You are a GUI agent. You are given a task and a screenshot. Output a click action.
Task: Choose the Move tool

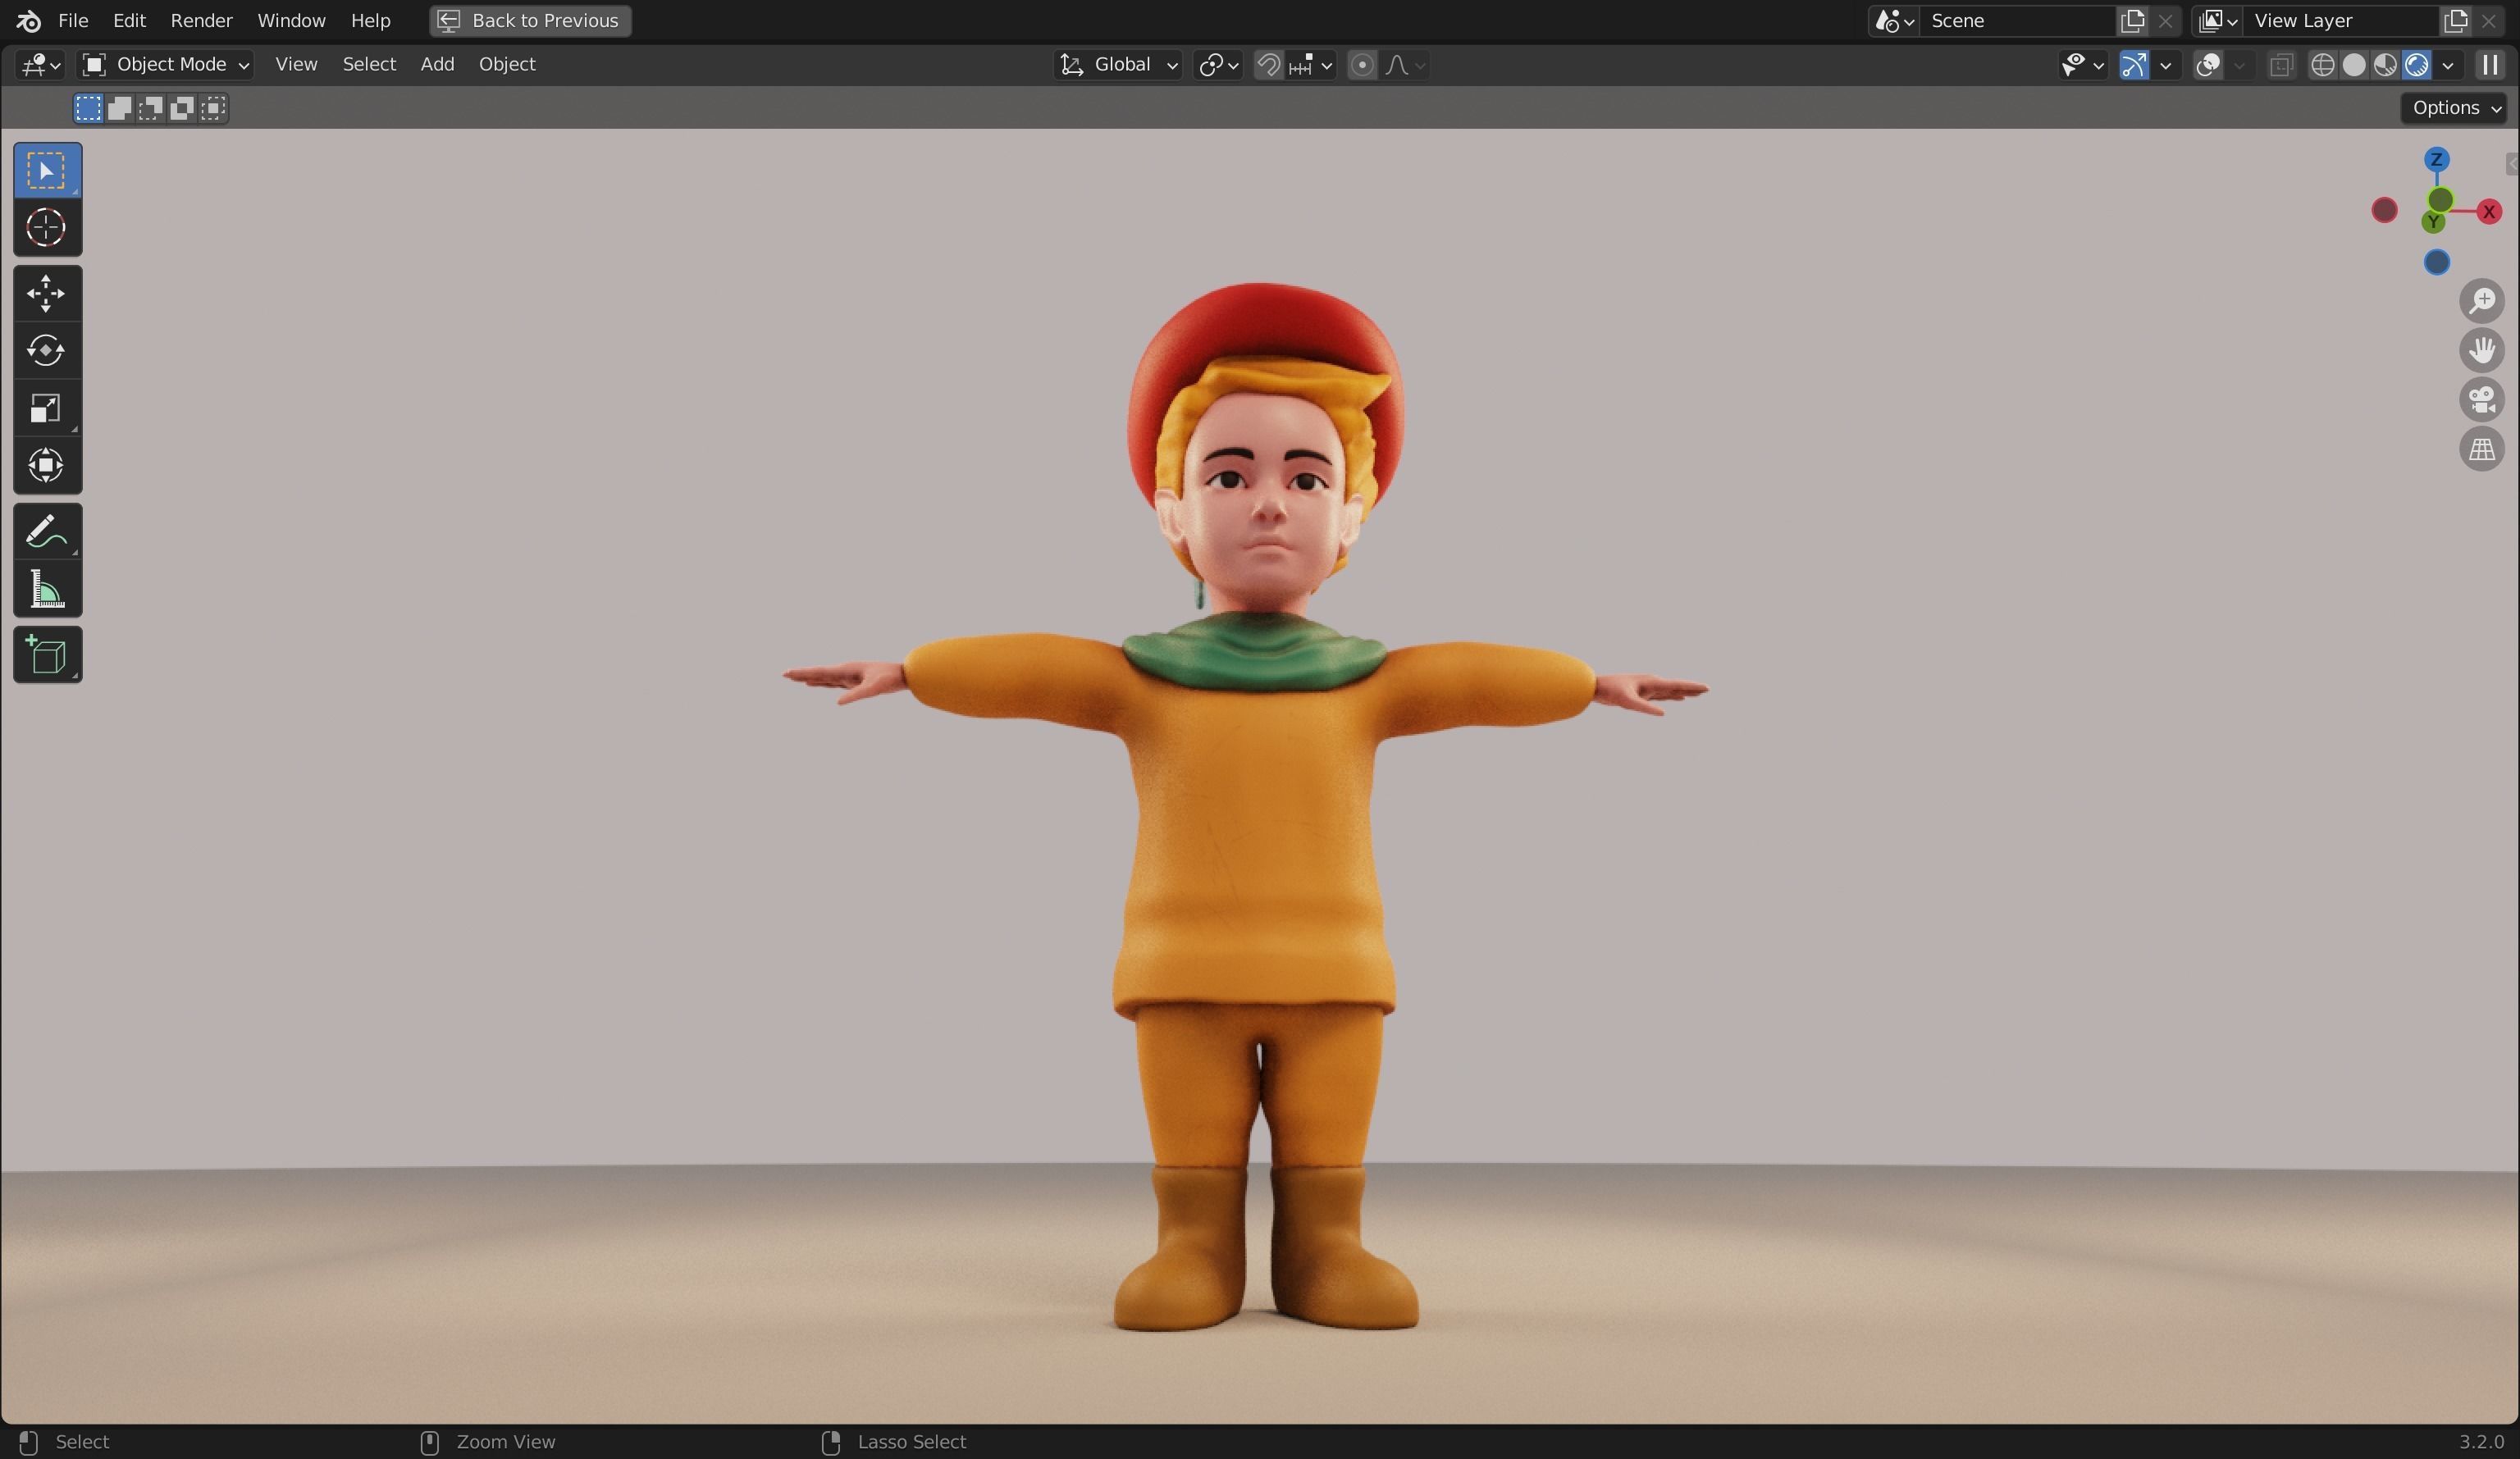coord(47,293)
